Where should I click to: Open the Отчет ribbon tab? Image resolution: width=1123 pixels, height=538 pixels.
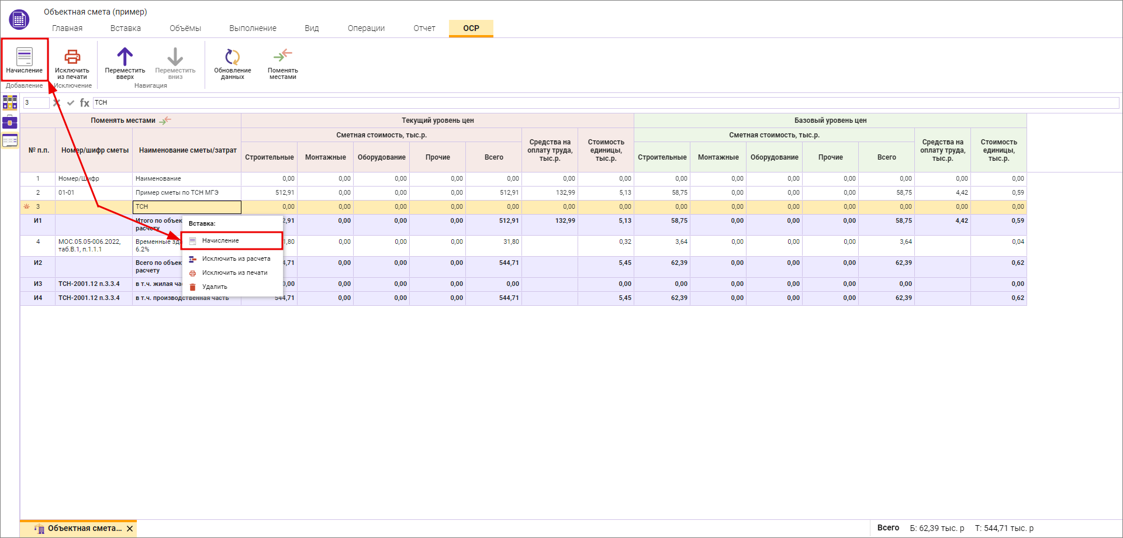pos(424,28)
